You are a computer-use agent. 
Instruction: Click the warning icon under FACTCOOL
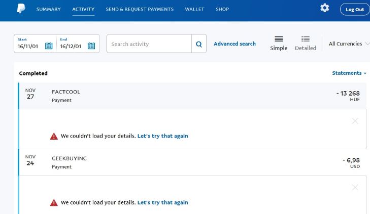54,136
